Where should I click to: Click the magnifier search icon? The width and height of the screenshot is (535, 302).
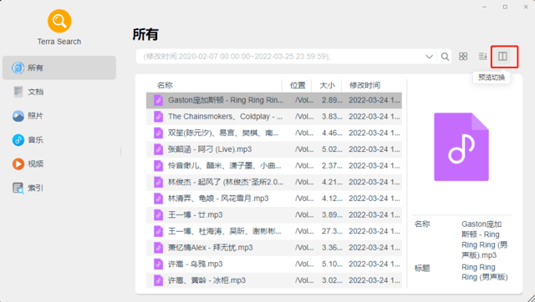point(445,57)
